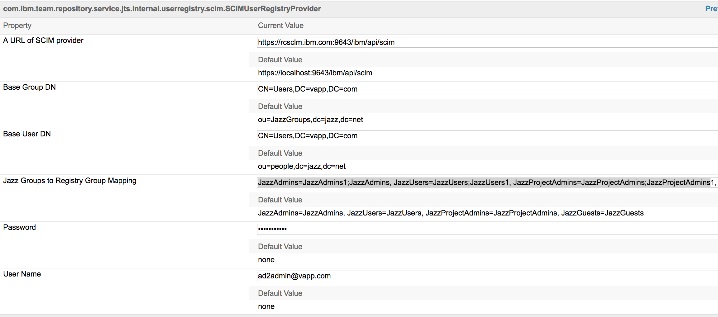Click default value 'ou=JazzGroups,dc=jazz,dc=net'
The image size is (718, 317).
pos(310,120)
